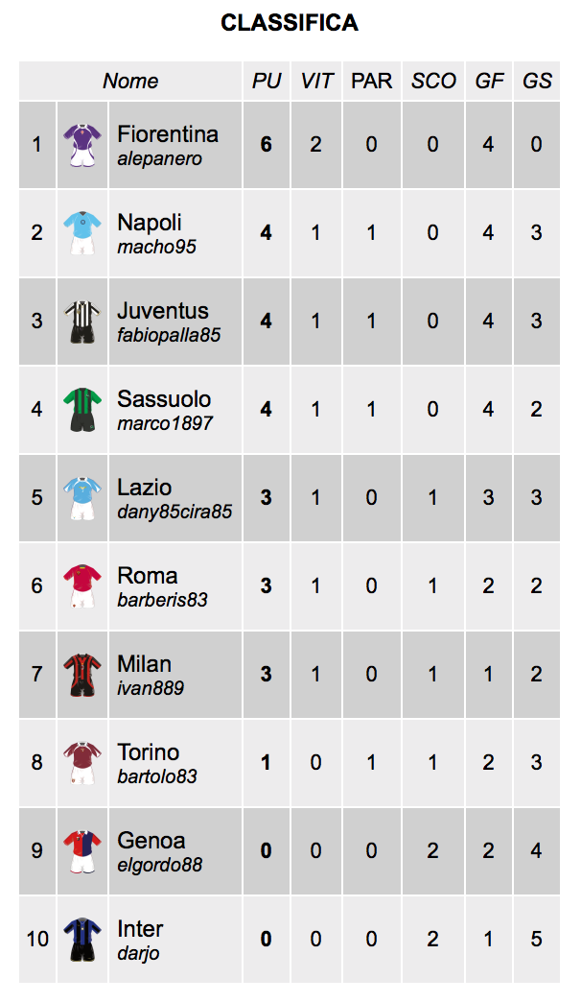The image size is (581, 1002).
Task: Open user fabiopalla85 profile link
Action: click(169, 335)
